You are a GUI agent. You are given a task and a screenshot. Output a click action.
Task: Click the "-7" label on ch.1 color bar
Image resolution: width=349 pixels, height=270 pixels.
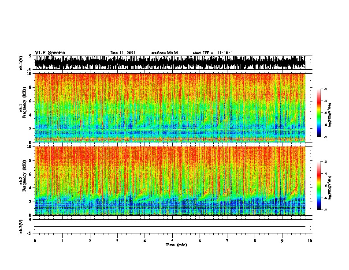pyautogui.click(x=325, y=137)
